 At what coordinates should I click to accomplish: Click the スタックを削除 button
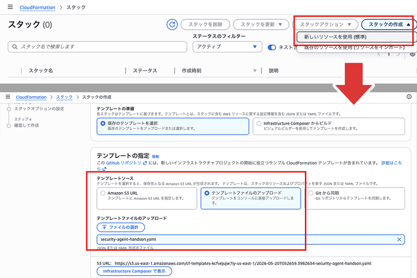point(205,25)
